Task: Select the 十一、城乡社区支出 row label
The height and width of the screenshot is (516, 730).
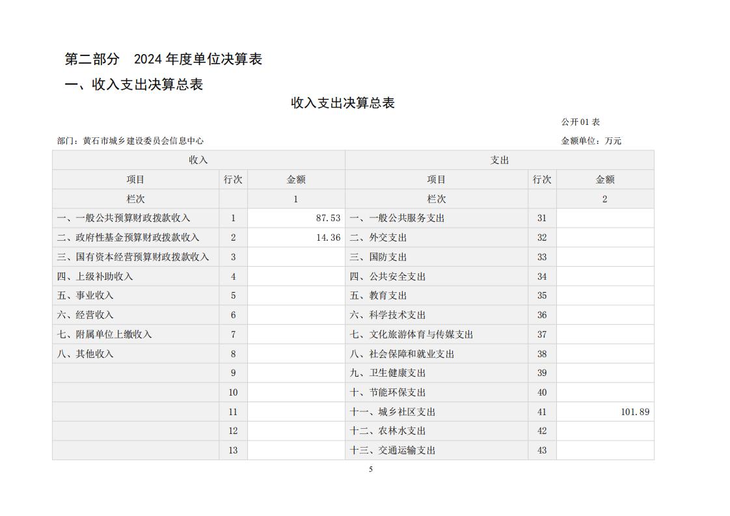Action: tap(392, 412)
